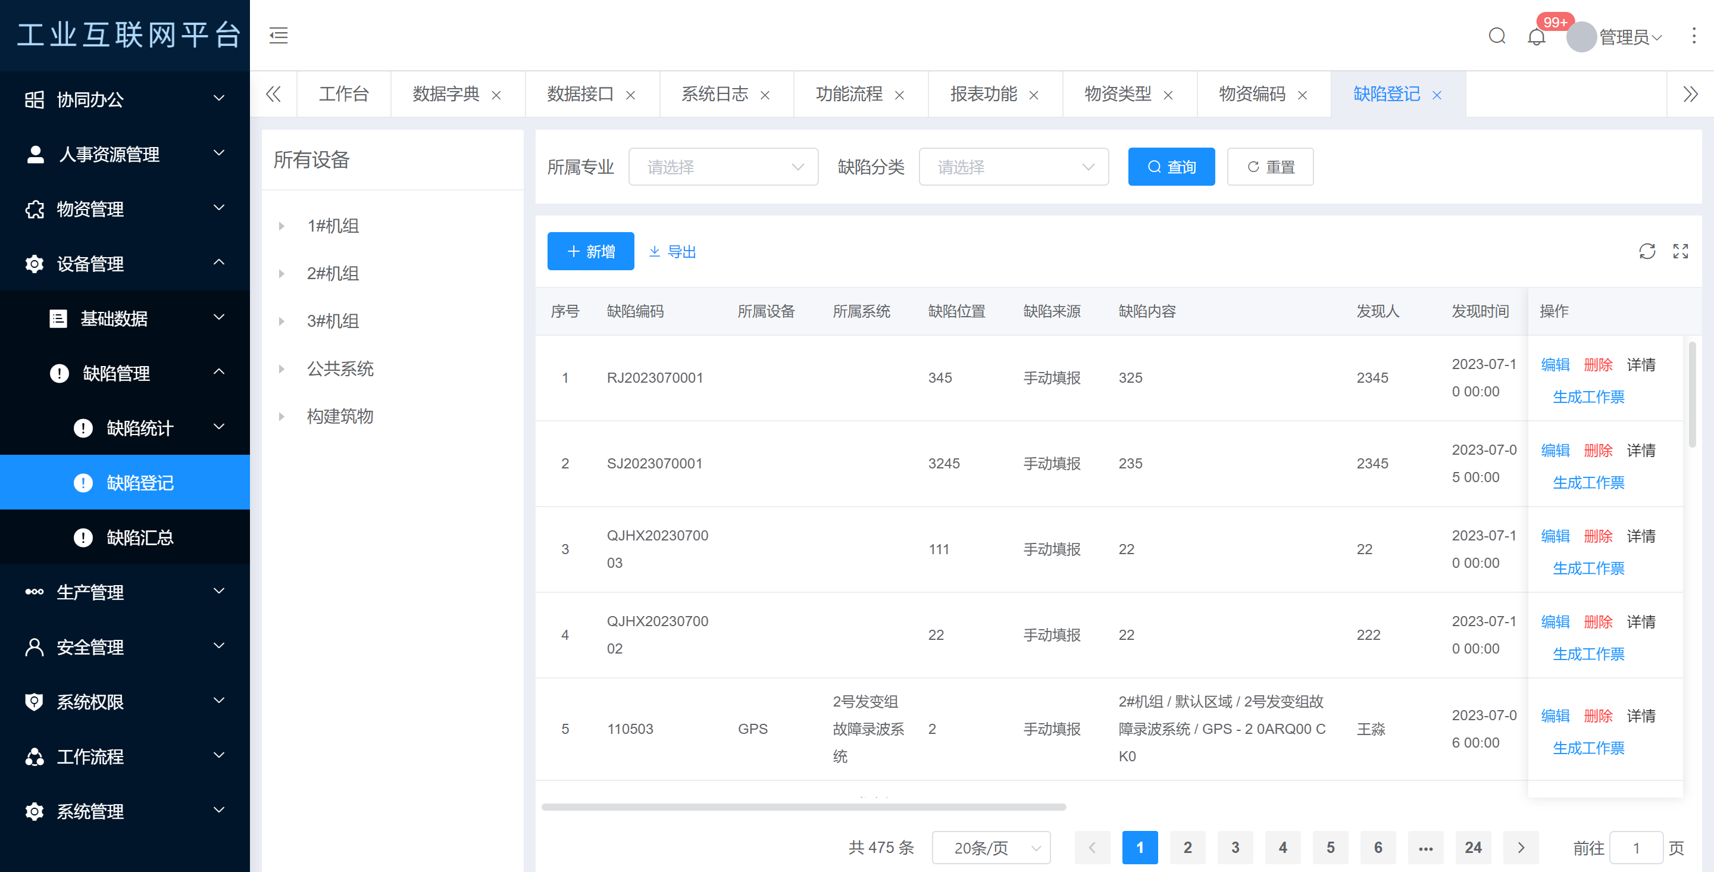Click the 物资管理 puzzle icon
This screenshot has width=1714, height=872.
[34, 209]
